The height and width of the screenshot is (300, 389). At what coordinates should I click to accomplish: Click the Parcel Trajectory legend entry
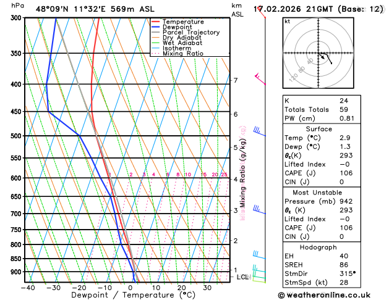click(x=191, y=33)
